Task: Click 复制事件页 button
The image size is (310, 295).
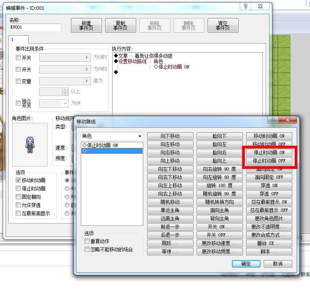Action: pos(120,25)
